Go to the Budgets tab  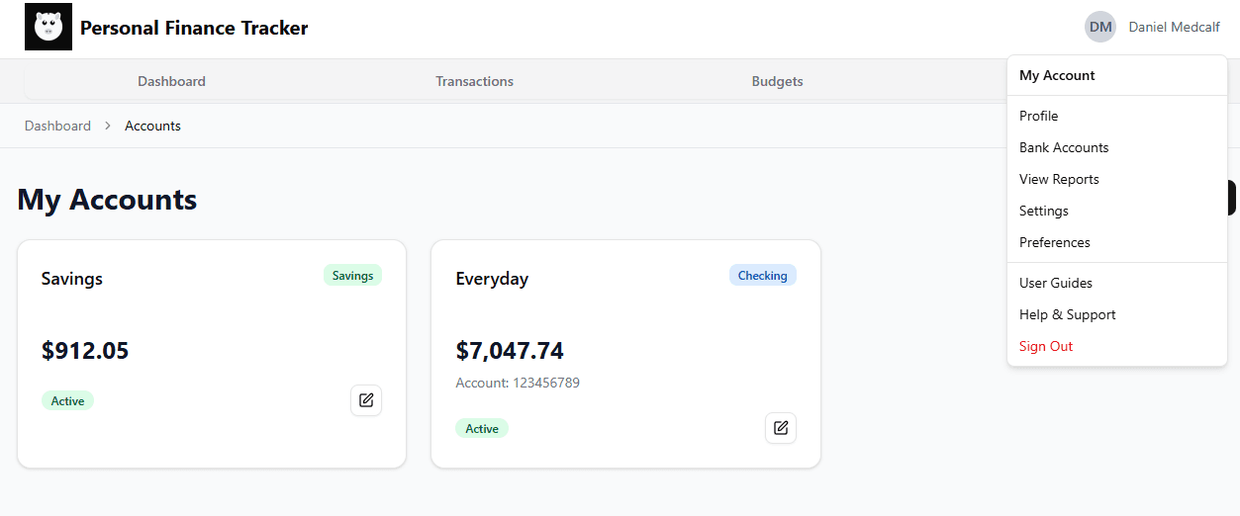(x=777, y=81)
